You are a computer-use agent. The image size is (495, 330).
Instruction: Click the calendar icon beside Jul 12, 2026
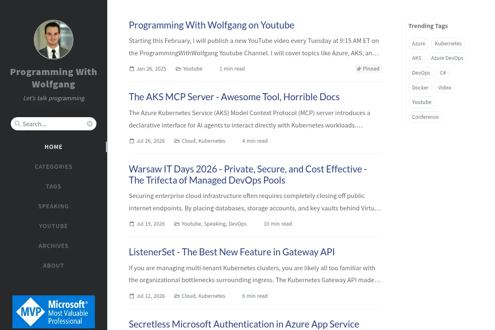point(132,296)
